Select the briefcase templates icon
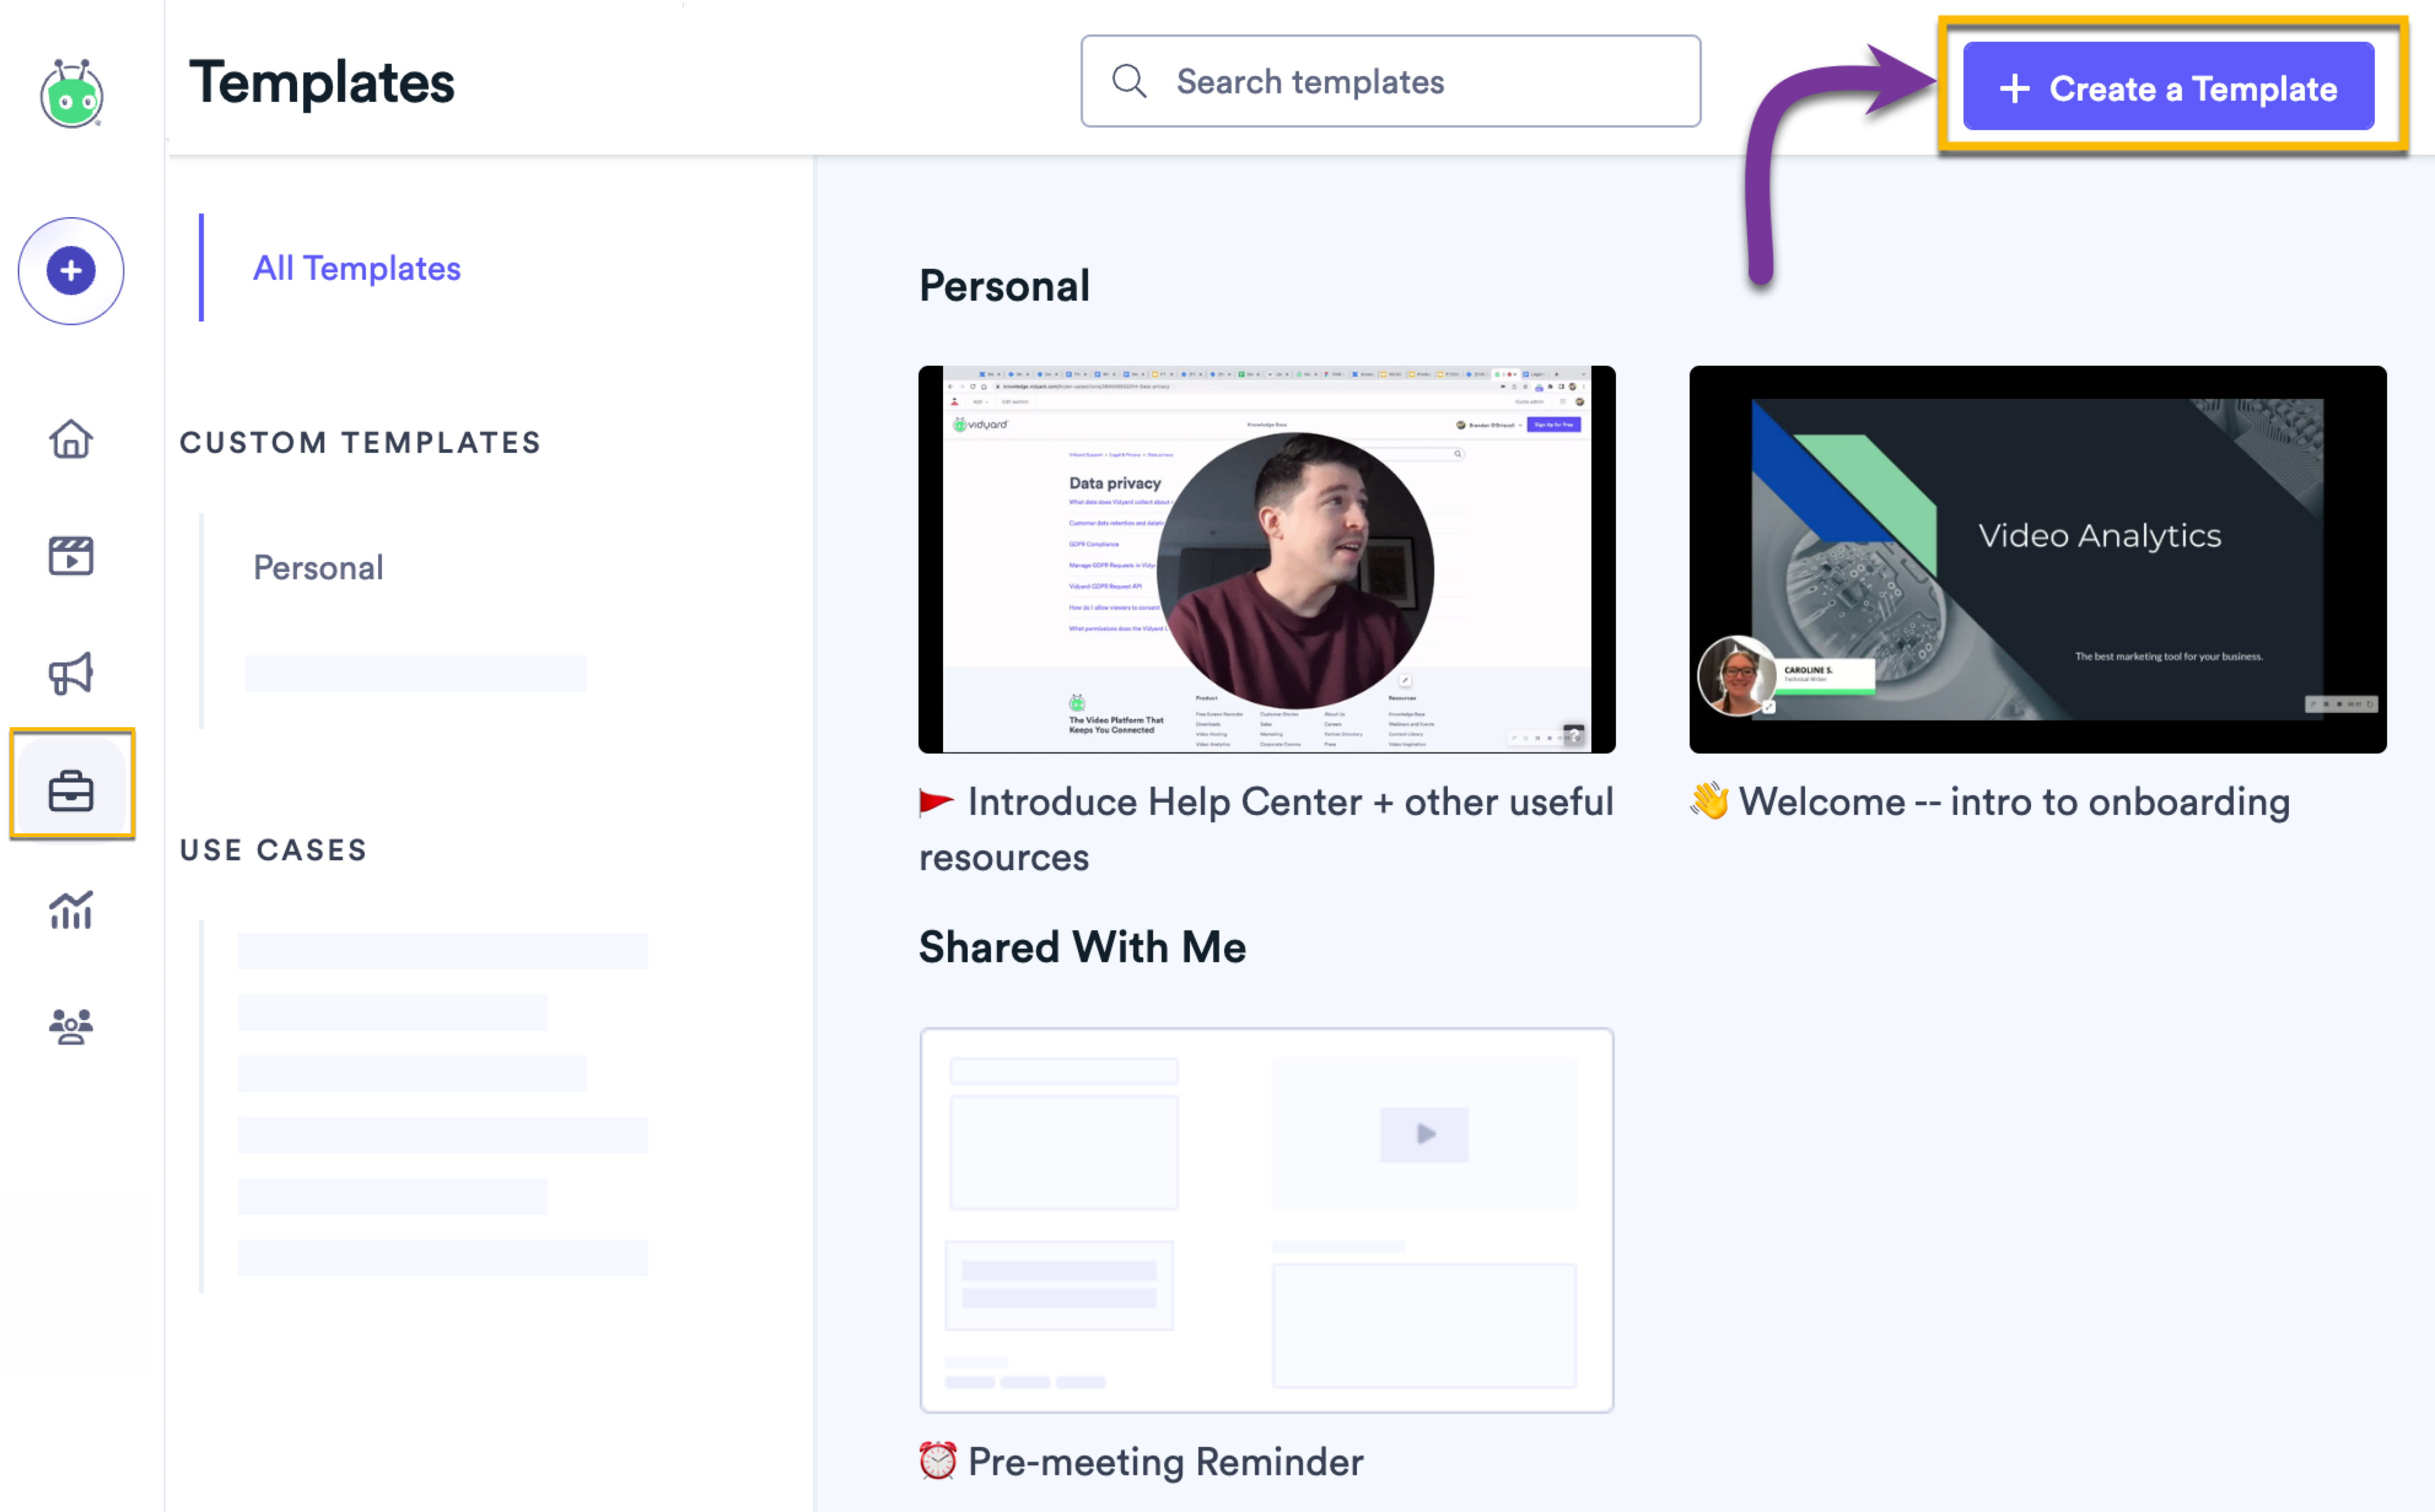The height and width of the screenshot is (1512, 2435). click(71, 791)
